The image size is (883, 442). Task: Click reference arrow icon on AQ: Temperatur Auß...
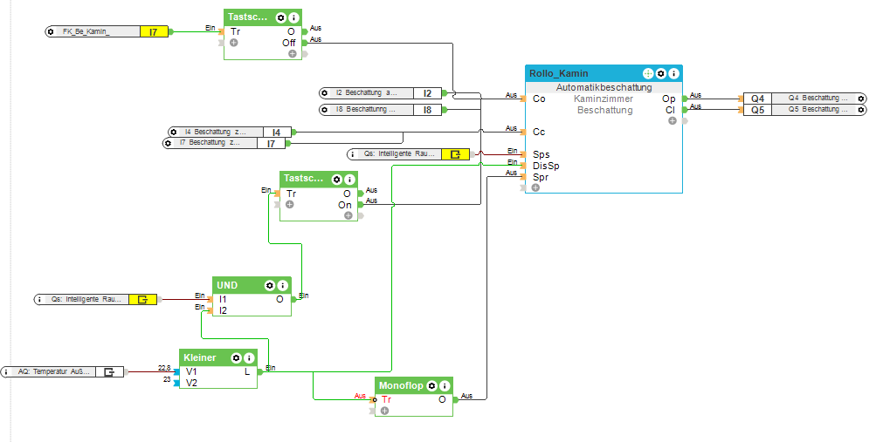point(109,371)
